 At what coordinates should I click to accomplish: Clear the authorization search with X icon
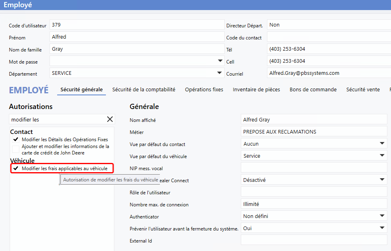(x=110, y=119)
